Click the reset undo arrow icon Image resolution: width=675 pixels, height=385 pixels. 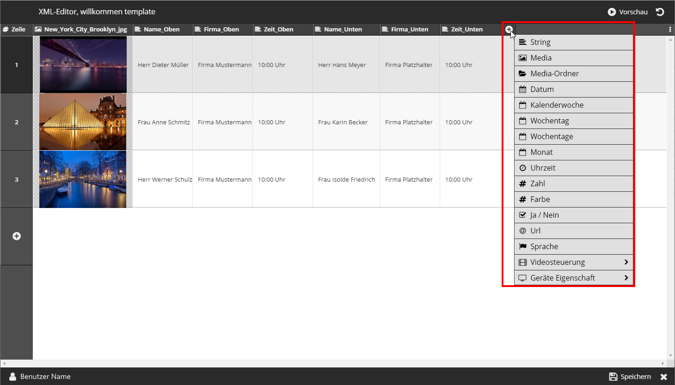click(x=660, y=12)
